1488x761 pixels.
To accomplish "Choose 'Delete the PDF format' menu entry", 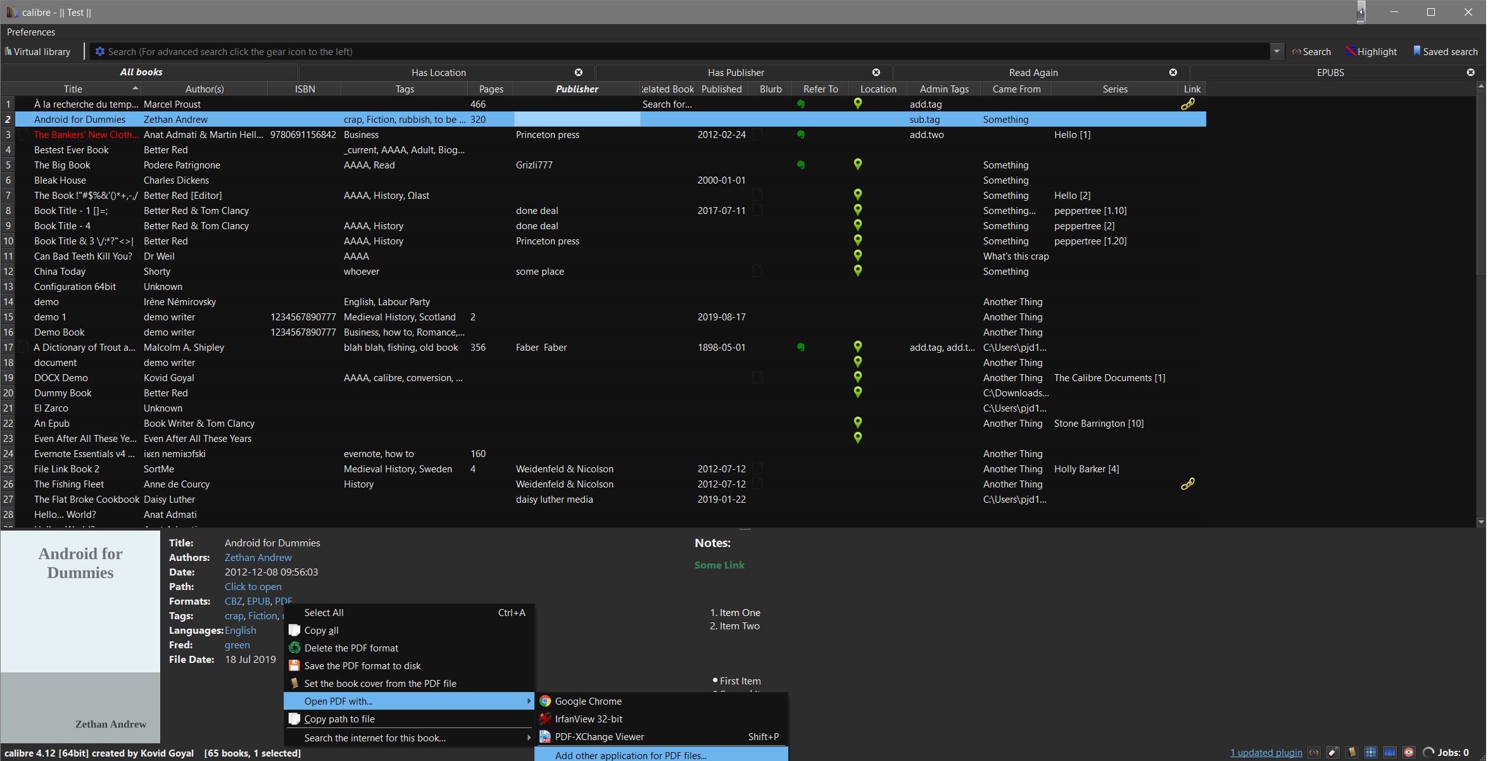I will coord(351,648).
